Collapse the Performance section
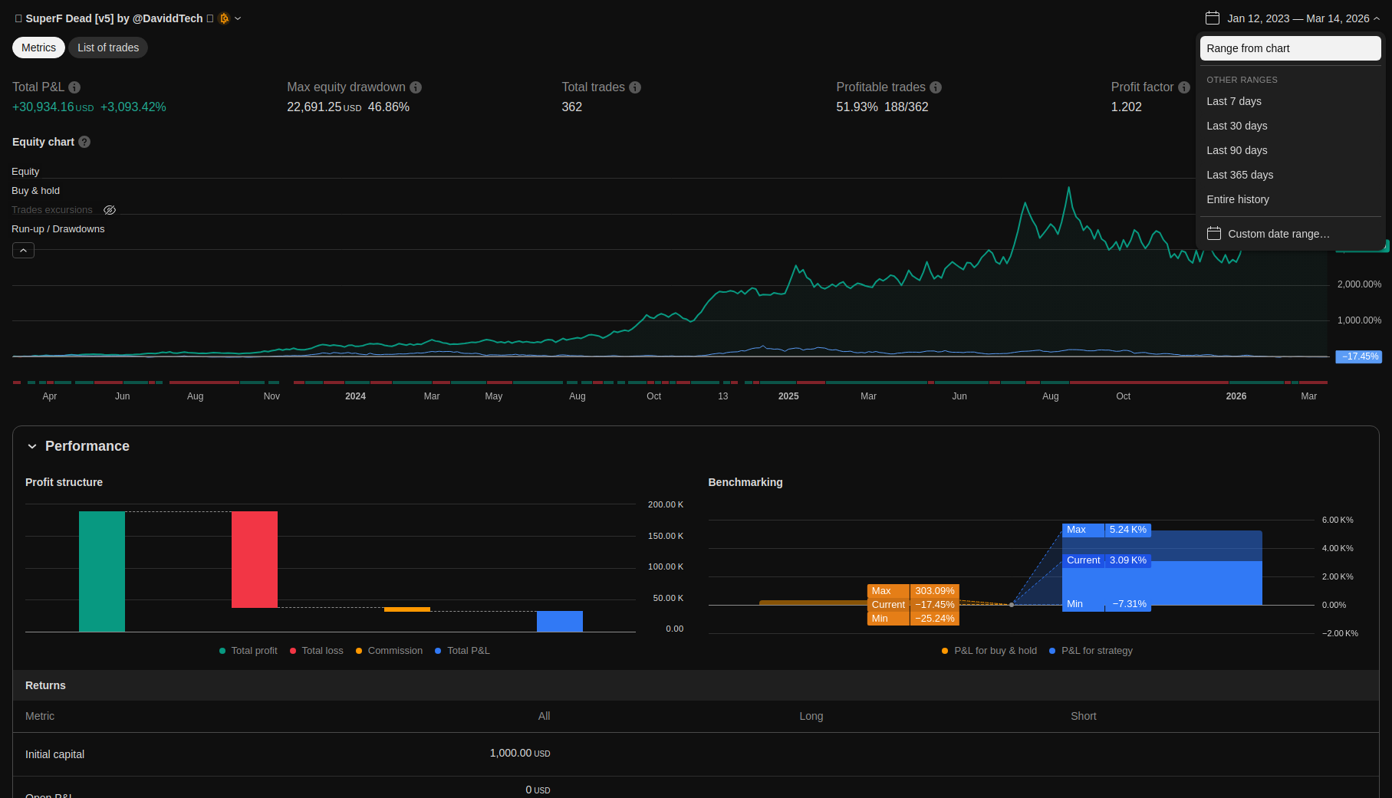The image size is (1392, 798). [32, 446]
